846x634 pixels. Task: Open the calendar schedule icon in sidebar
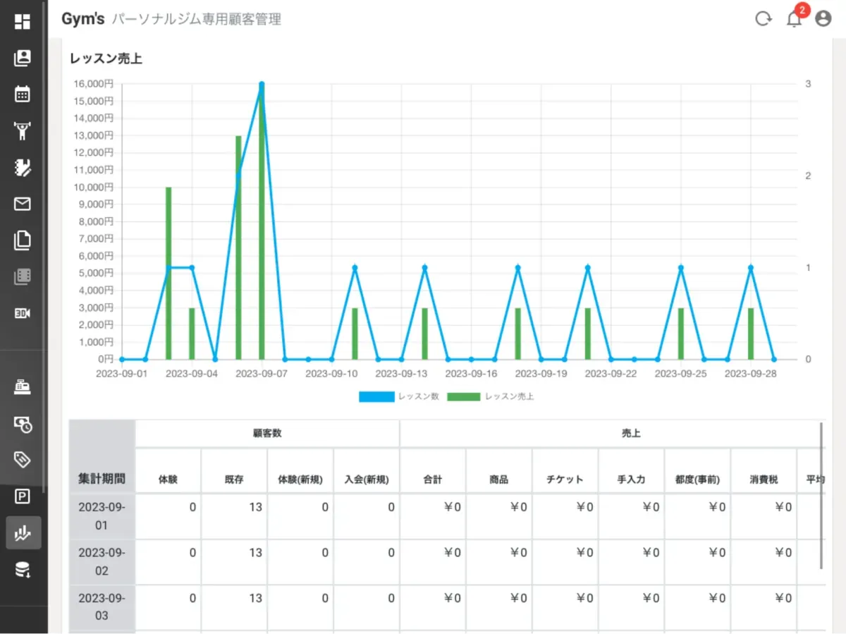click(23, 94)
